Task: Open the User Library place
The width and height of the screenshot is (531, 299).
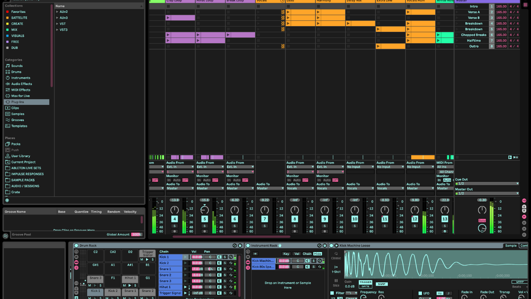Action: (x=20, y=156)
